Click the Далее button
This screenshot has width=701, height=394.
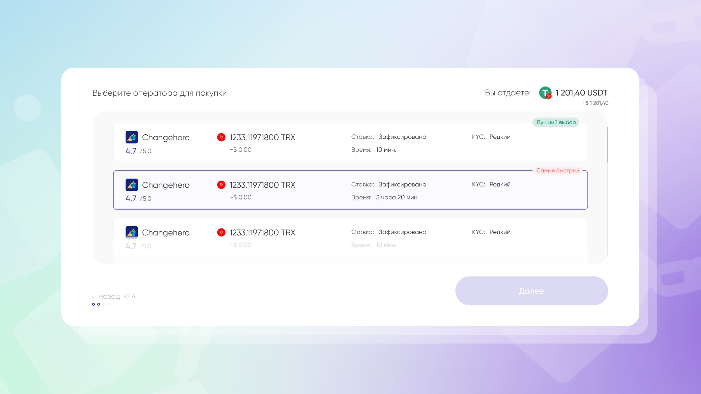[x=532, y=291]
